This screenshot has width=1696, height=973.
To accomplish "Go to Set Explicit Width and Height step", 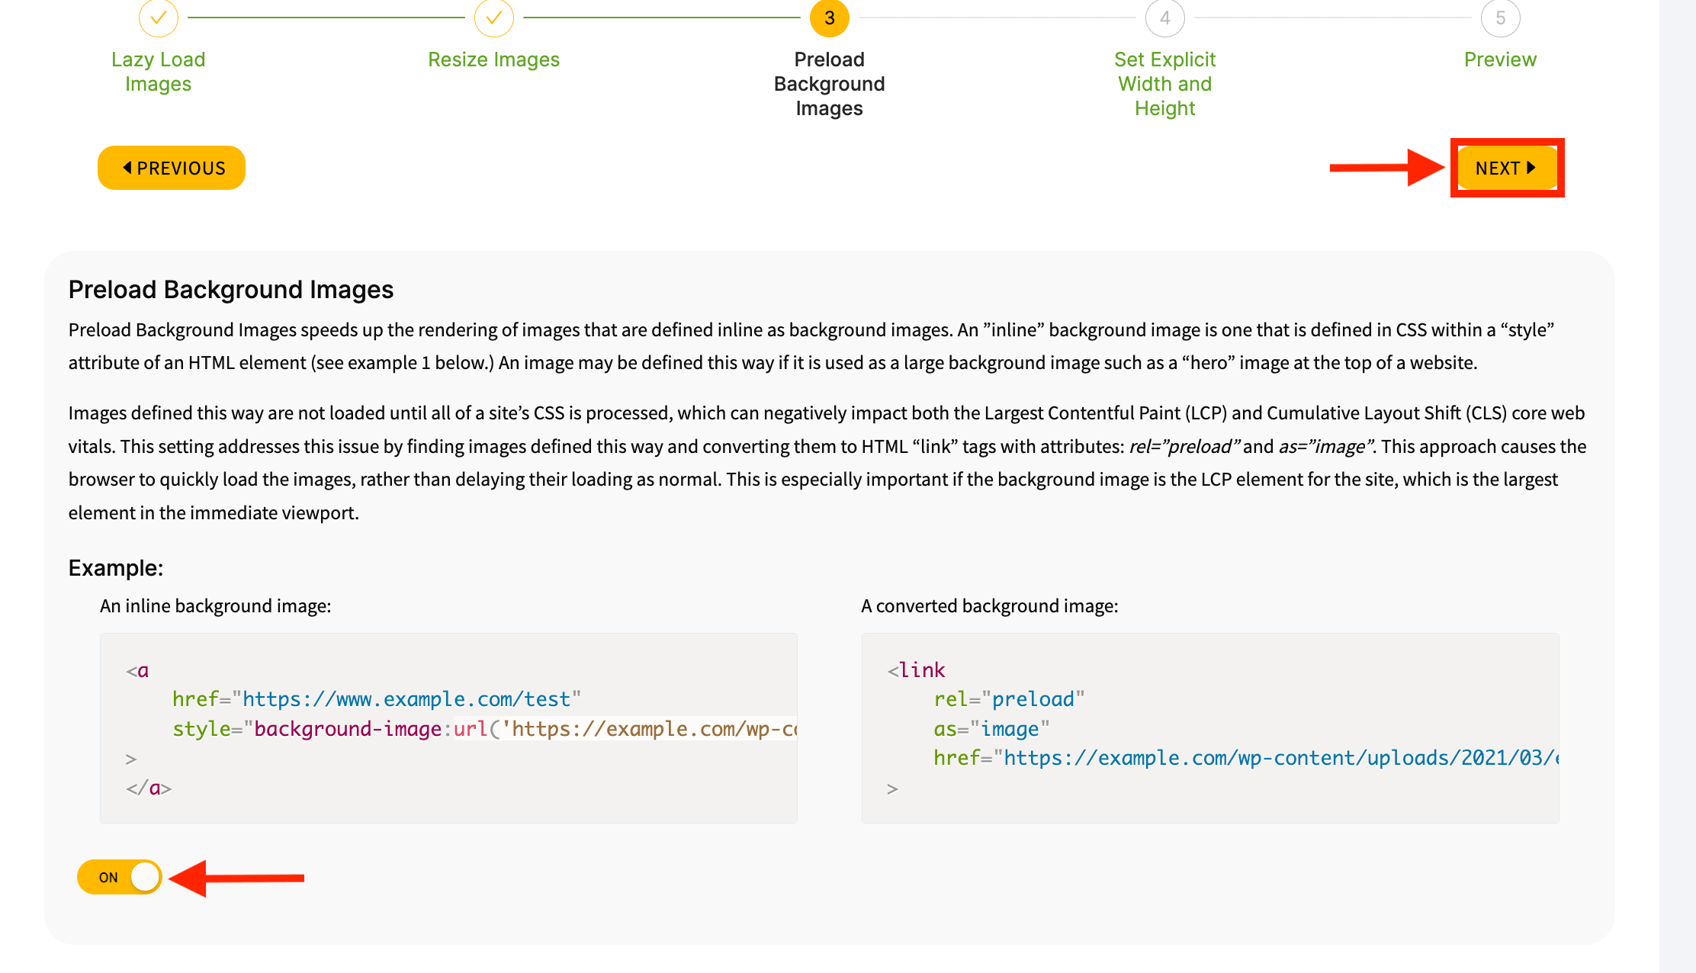I will pos(1165,84).
